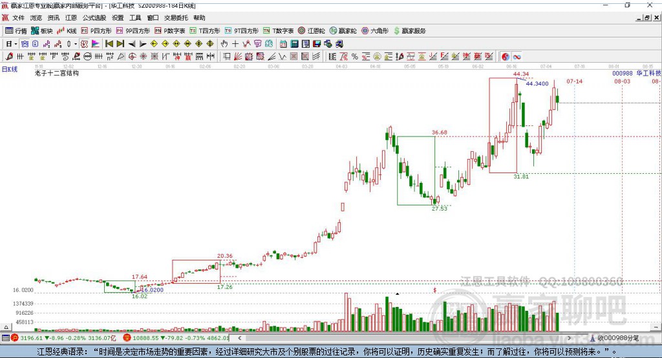
Task: Select the red compass target tool
Action: pos(132,57)
